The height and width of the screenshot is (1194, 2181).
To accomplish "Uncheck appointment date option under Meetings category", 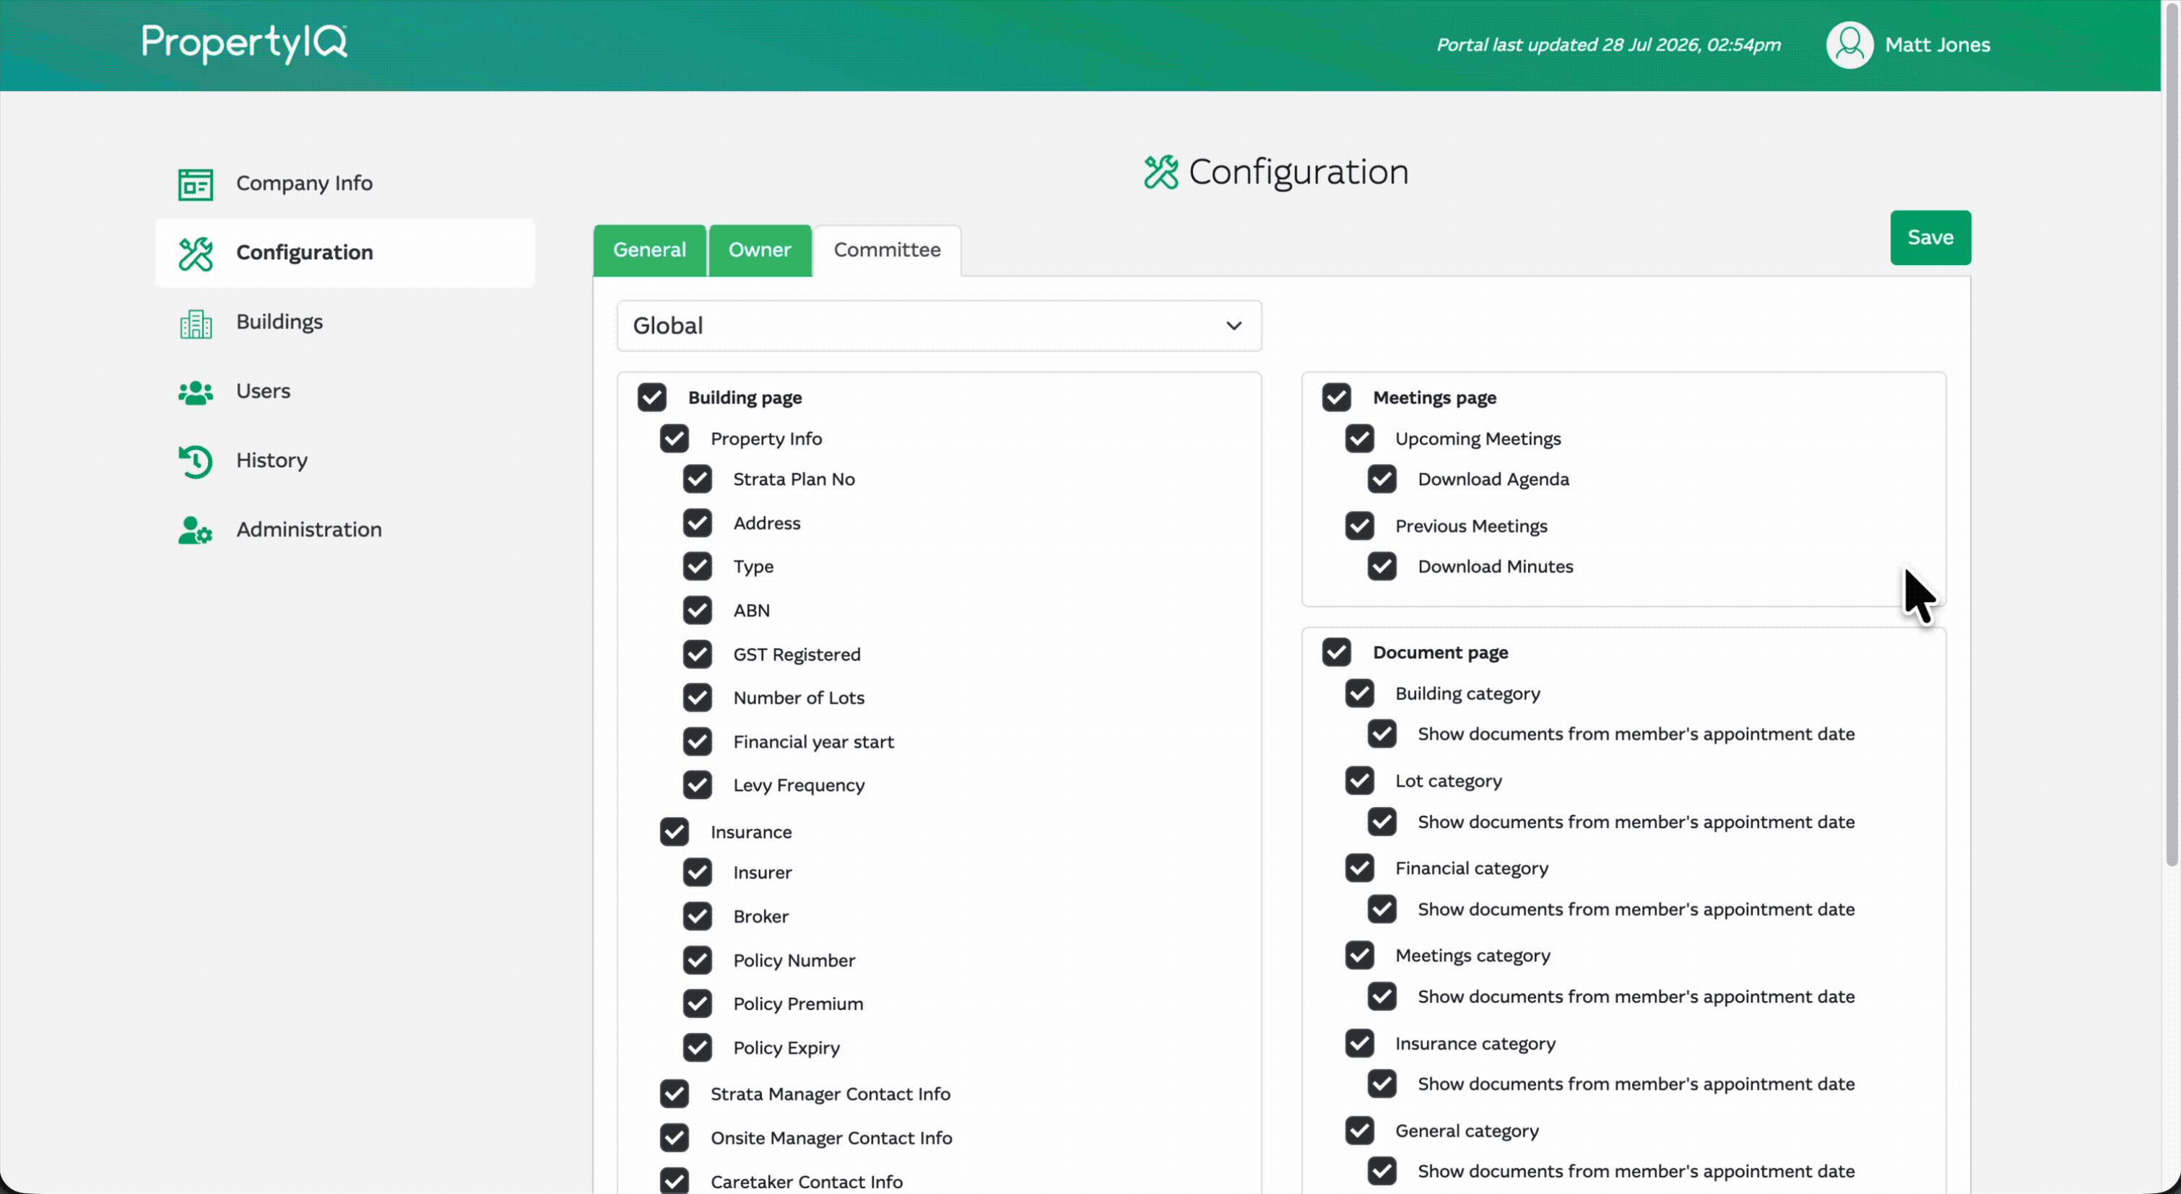I will coord(1382,997).
